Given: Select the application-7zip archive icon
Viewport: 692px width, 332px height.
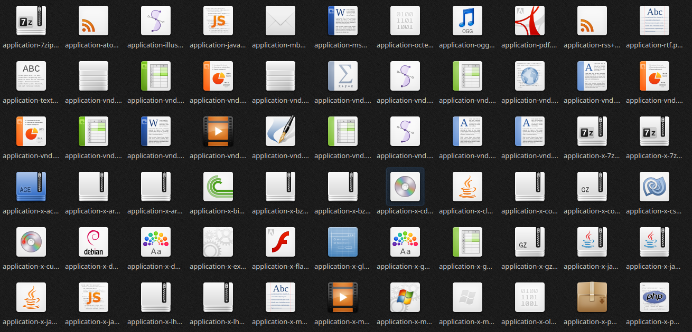Looking at the screenshot, I should 31,21.
